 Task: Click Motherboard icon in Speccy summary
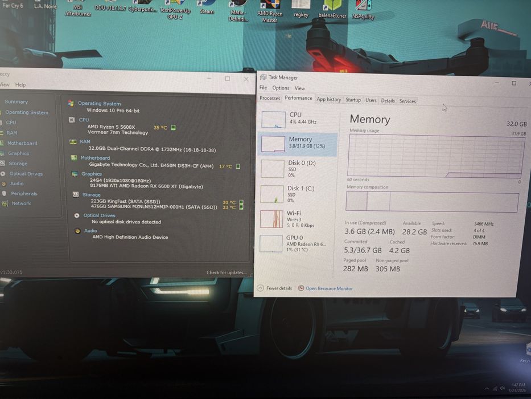click(73, 157)
